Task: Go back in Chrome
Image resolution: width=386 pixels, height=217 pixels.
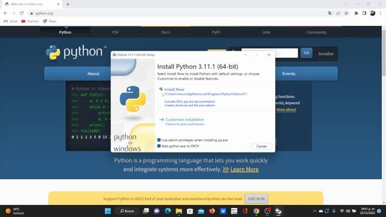Action: coord(5,13)
